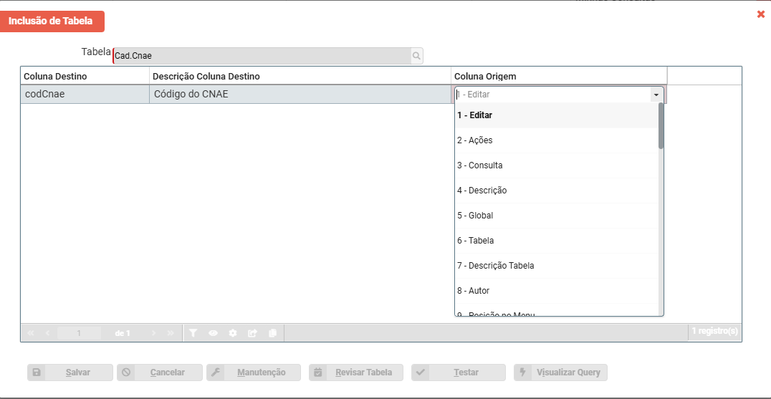771x399 pixels.
Task: Click the Tabela input field
Action: coord(262,56)
